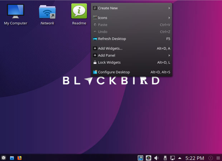This screenshot has width=222, height=161.
Task: Select Add Widgets... from the context menu
Action: [131, 48]
